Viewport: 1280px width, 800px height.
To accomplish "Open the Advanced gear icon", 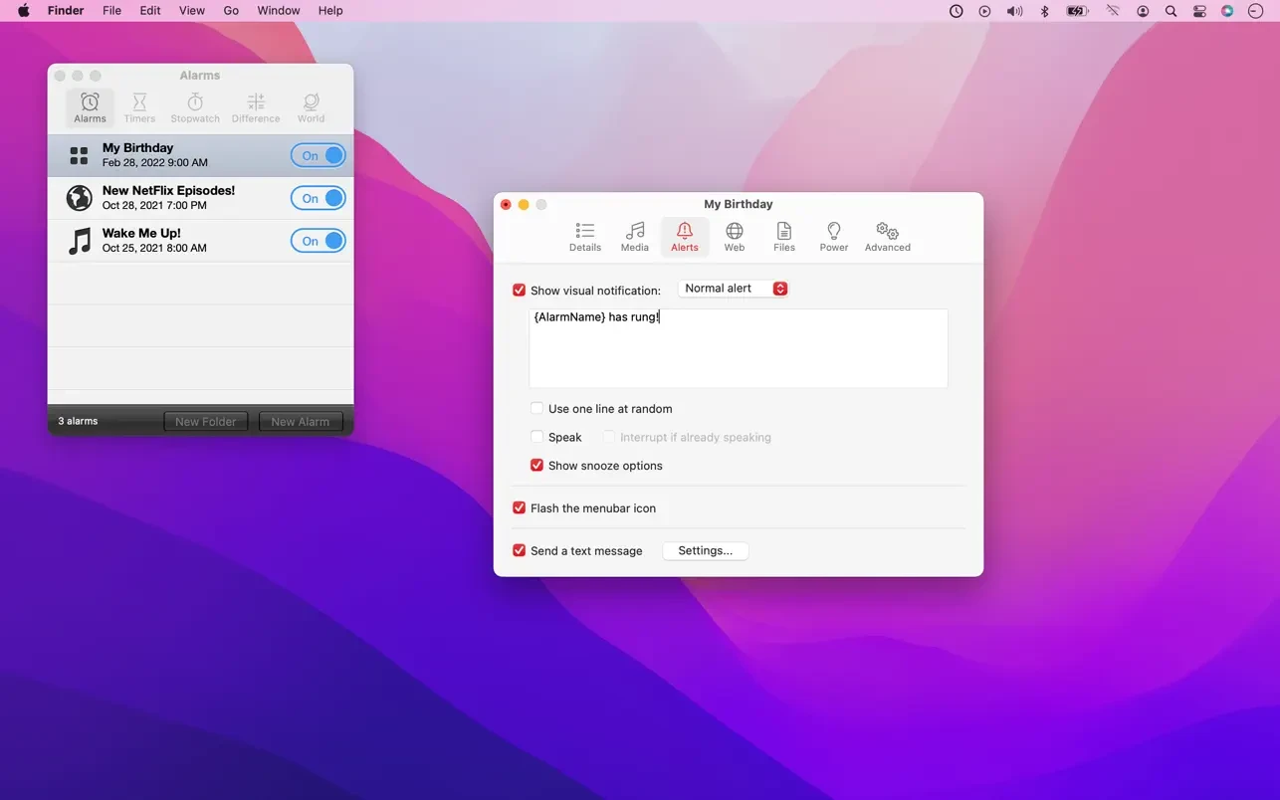I will click(887, 237).
